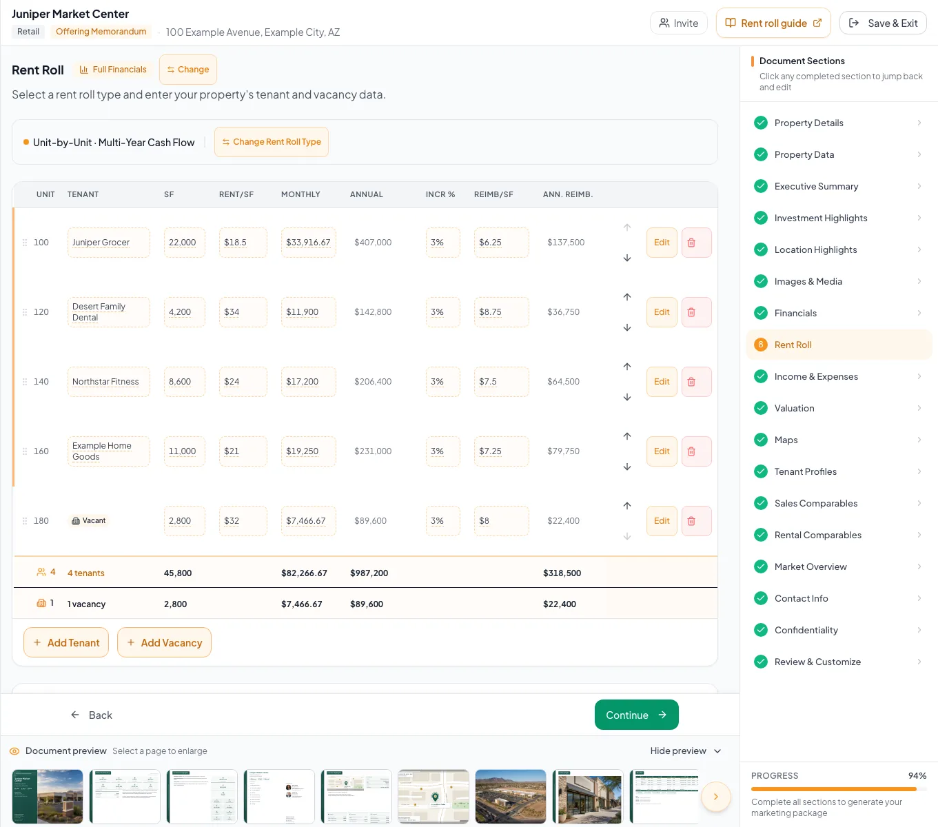Open the cover page preview thumbnail
This screenshot has width=938, height=827.
coord(48,797)
